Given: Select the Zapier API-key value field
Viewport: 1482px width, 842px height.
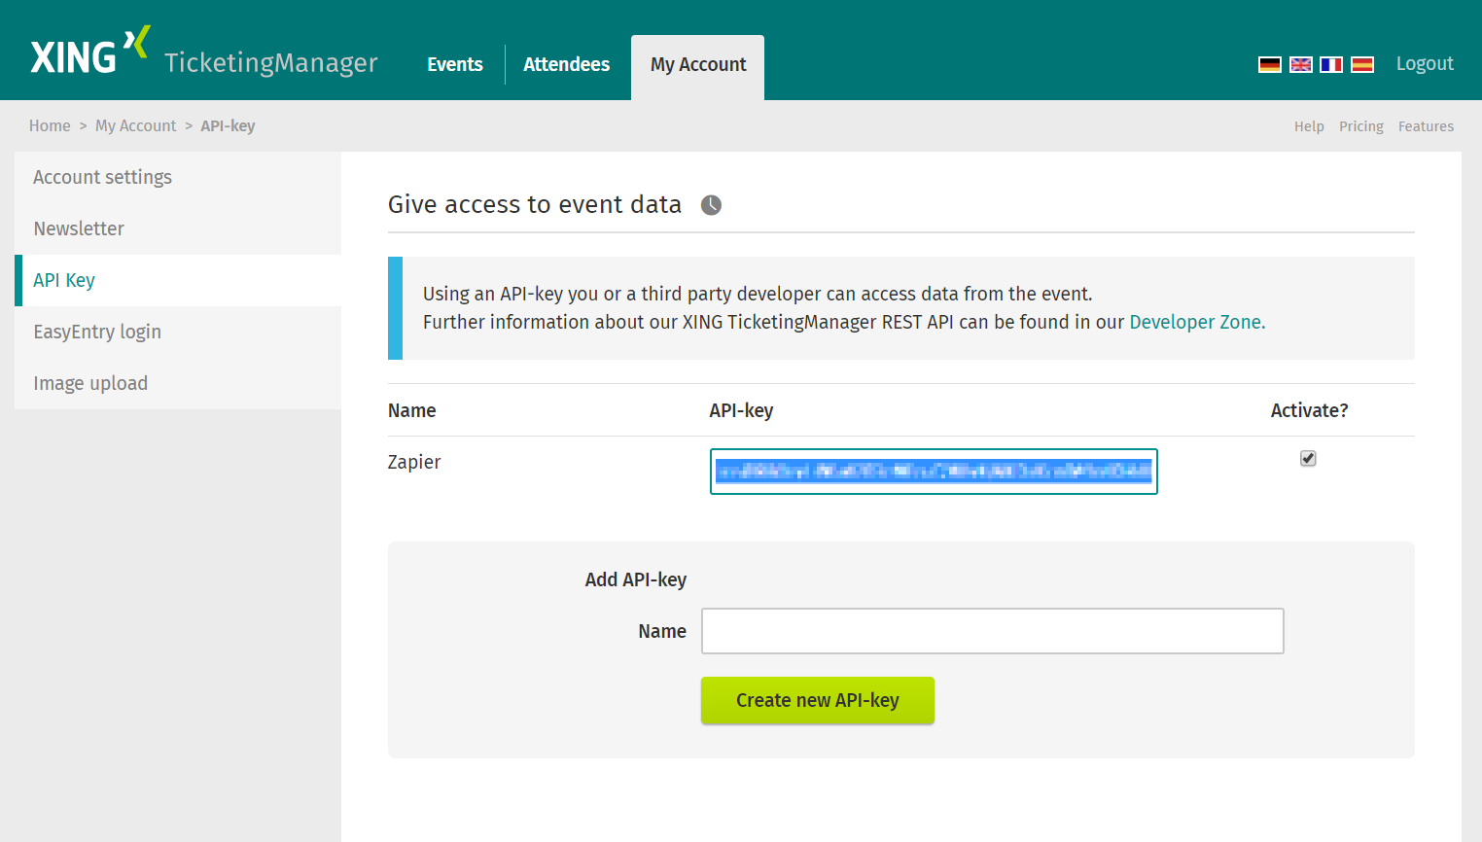Looking at the screenshot, I should tap(934, 472).
